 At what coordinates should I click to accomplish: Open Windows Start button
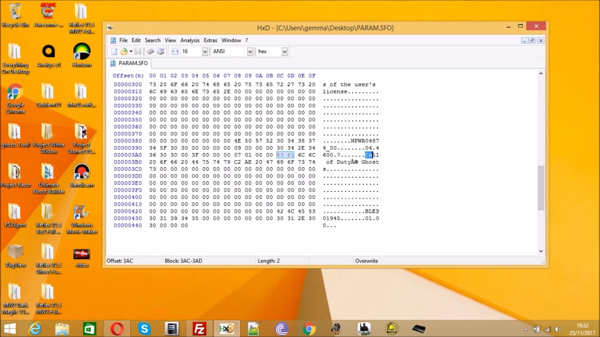pyautogui.click(x=10, y=329)
